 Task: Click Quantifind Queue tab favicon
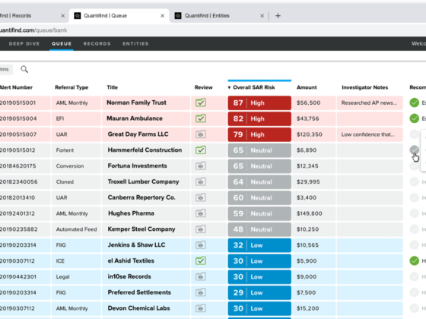[78, 16]
